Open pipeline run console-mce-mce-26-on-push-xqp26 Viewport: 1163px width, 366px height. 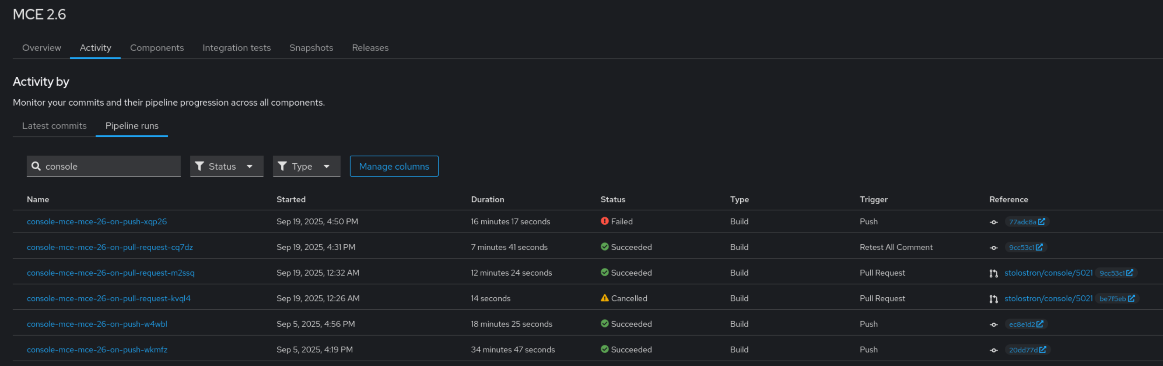pyautogui.click(x=96, y=221)
